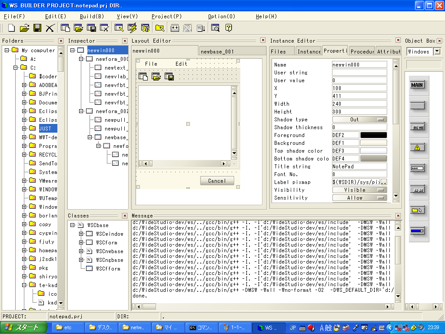
Task: Click the lightning build-all toolbar icon
Action: (132, 28)
